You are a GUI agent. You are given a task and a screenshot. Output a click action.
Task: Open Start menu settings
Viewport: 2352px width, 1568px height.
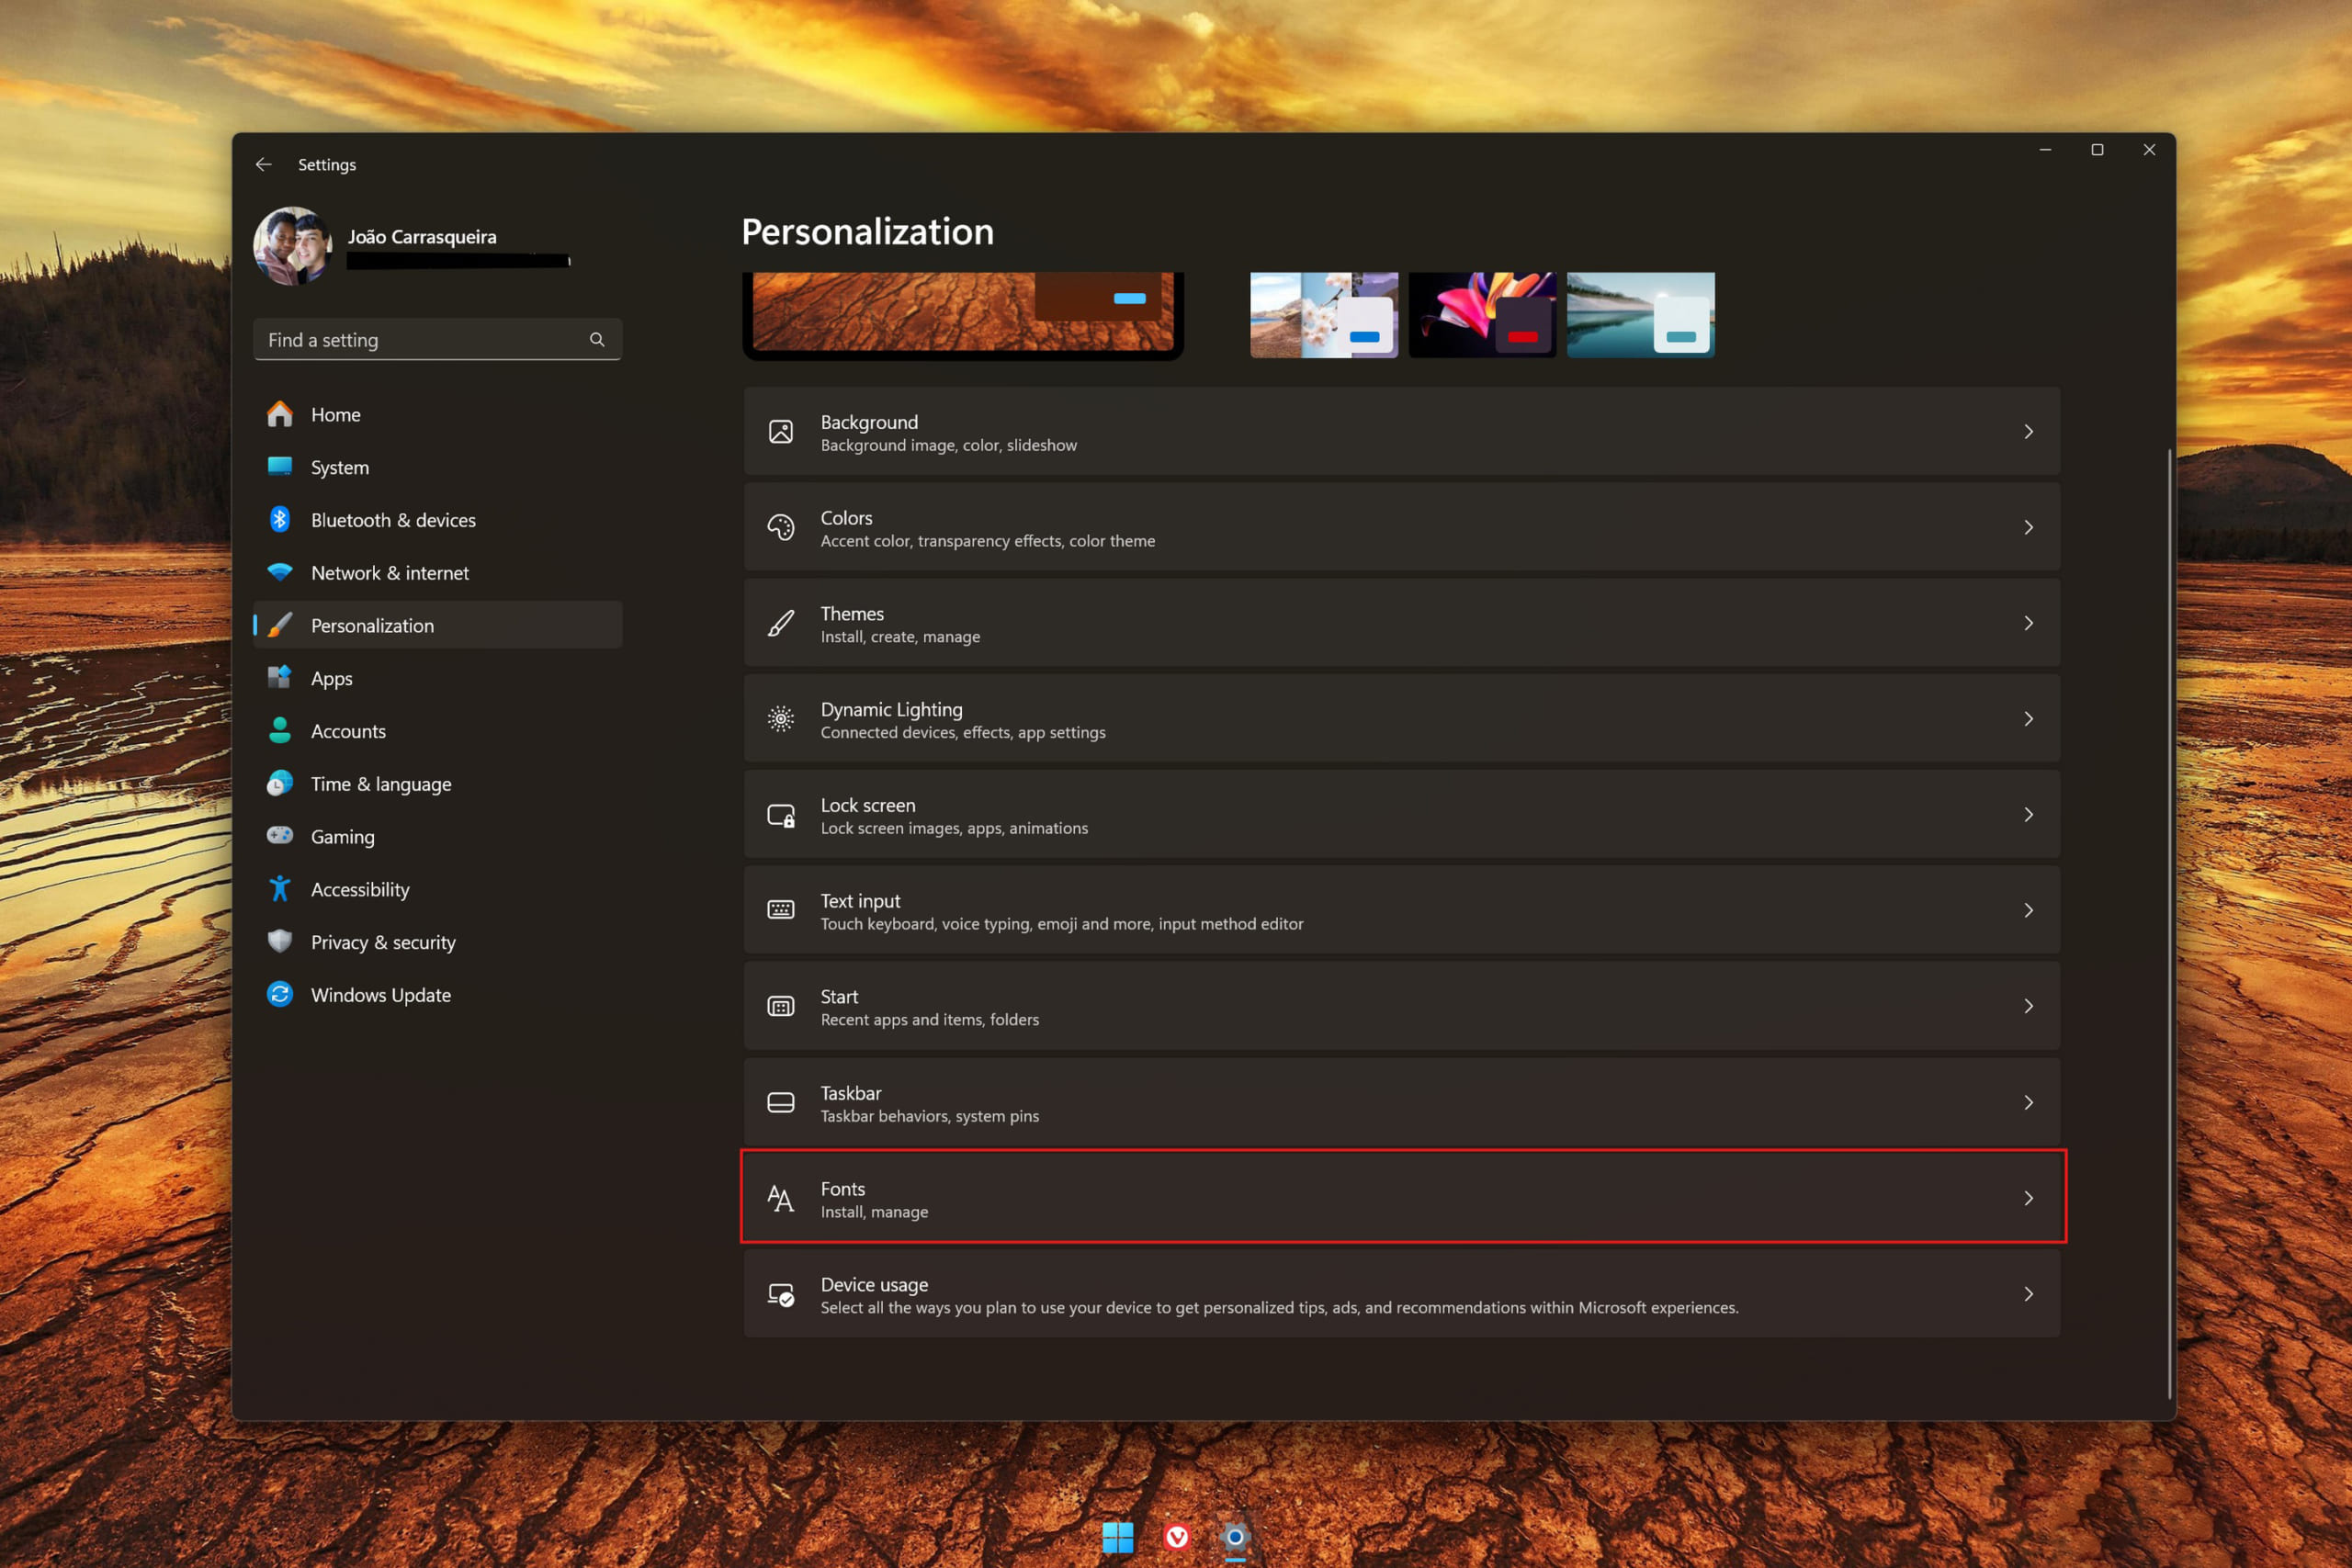click(x=1400, y=1006)
